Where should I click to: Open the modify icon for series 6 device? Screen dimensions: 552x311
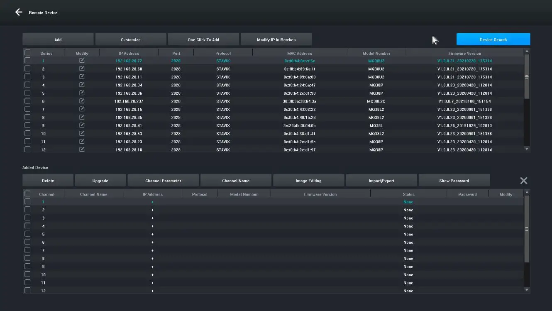tap(82, 101)
